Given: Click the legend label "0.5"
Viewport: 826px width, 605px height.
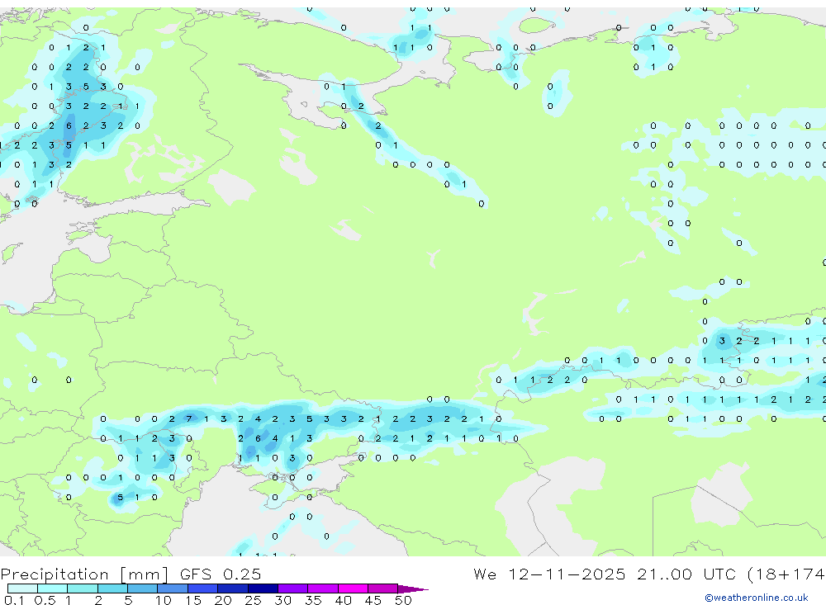Looking at the screenshot, I should tap(45, 600).
